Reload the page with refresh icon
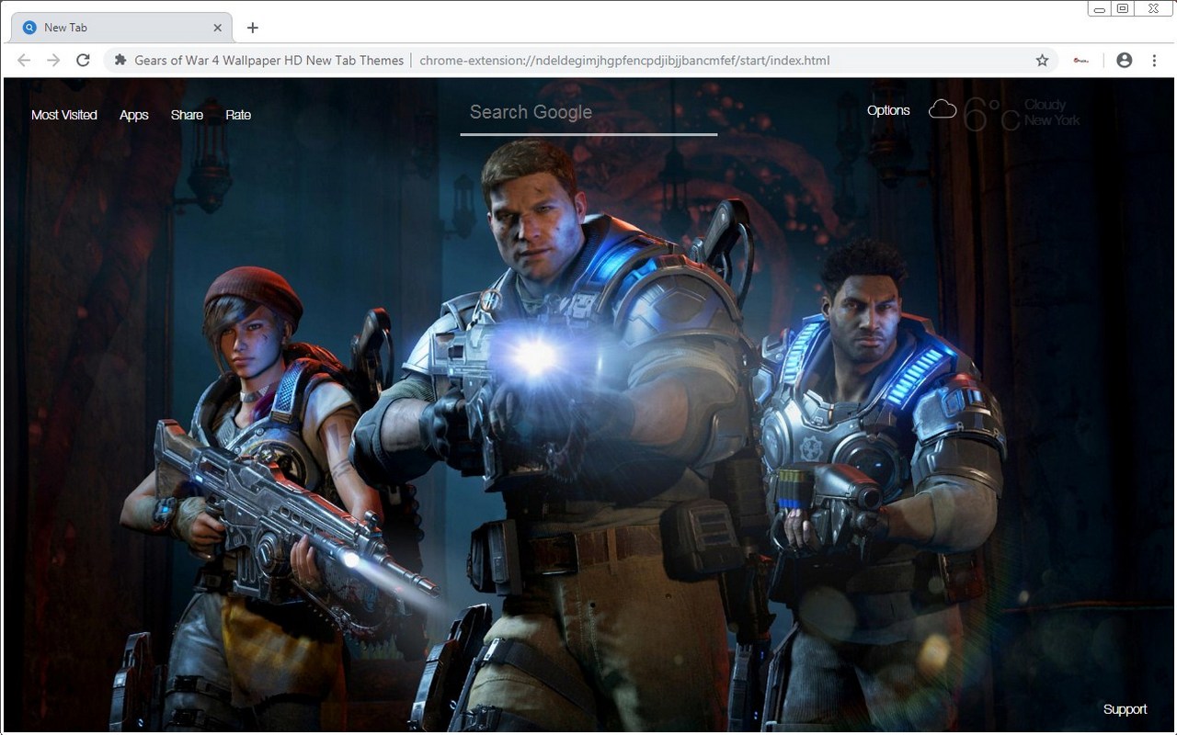Screen dimensions: 1177x735 (83, 60)
